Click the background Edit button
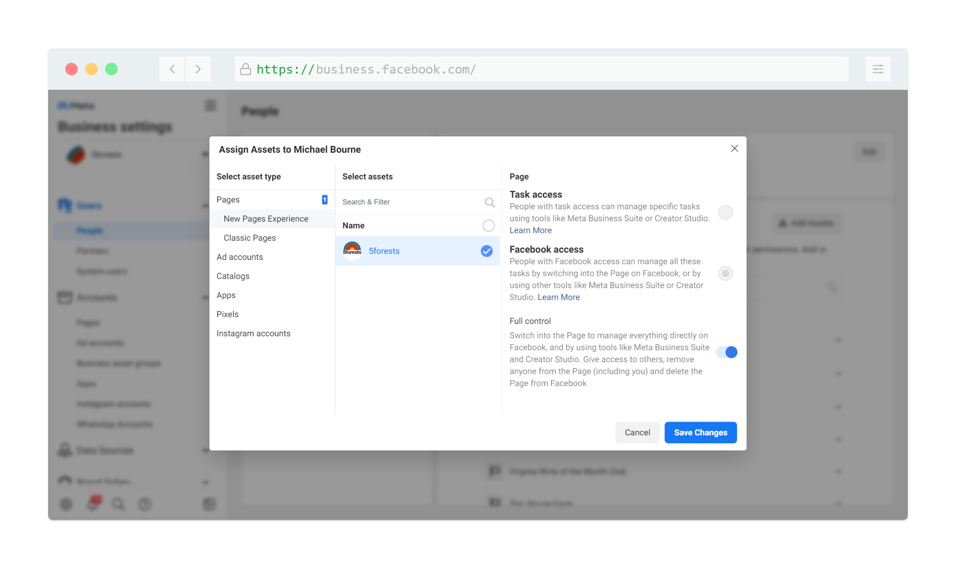 [x=870, y=152]
